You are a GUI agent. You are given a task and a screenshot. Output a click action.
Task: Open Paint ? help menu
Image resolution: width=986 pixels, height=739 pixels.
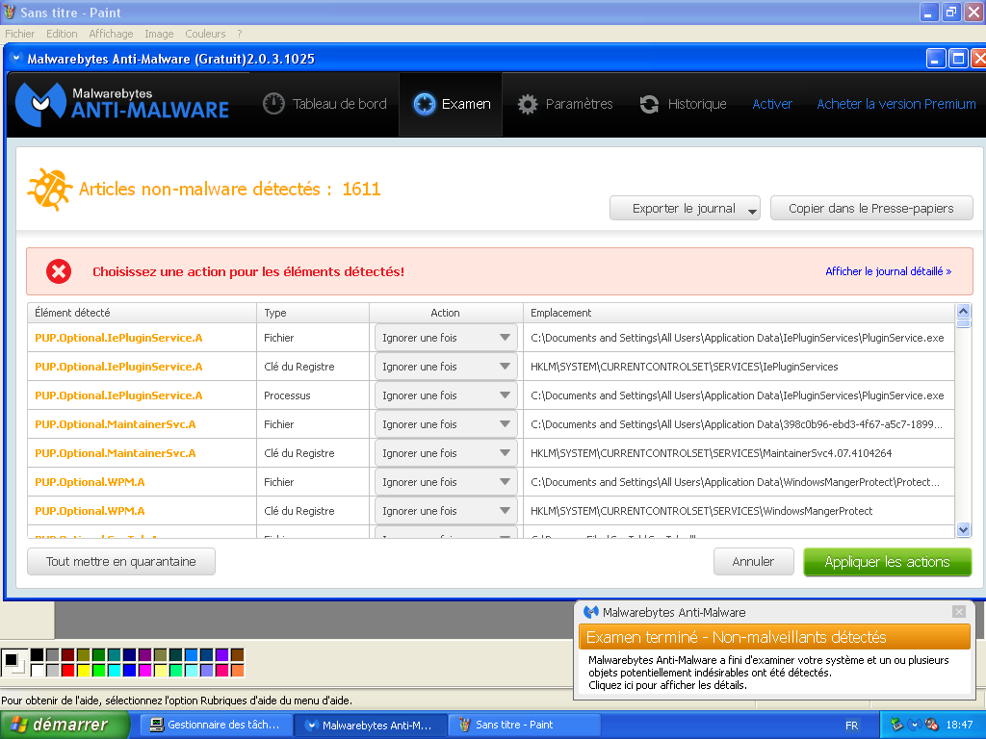(x=240, y=34)
